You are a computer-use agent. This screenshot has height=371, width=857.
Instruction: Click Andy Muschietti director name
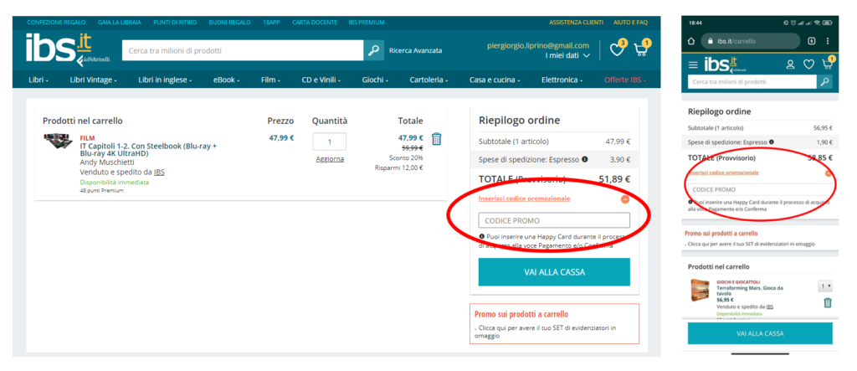point(108,162)
